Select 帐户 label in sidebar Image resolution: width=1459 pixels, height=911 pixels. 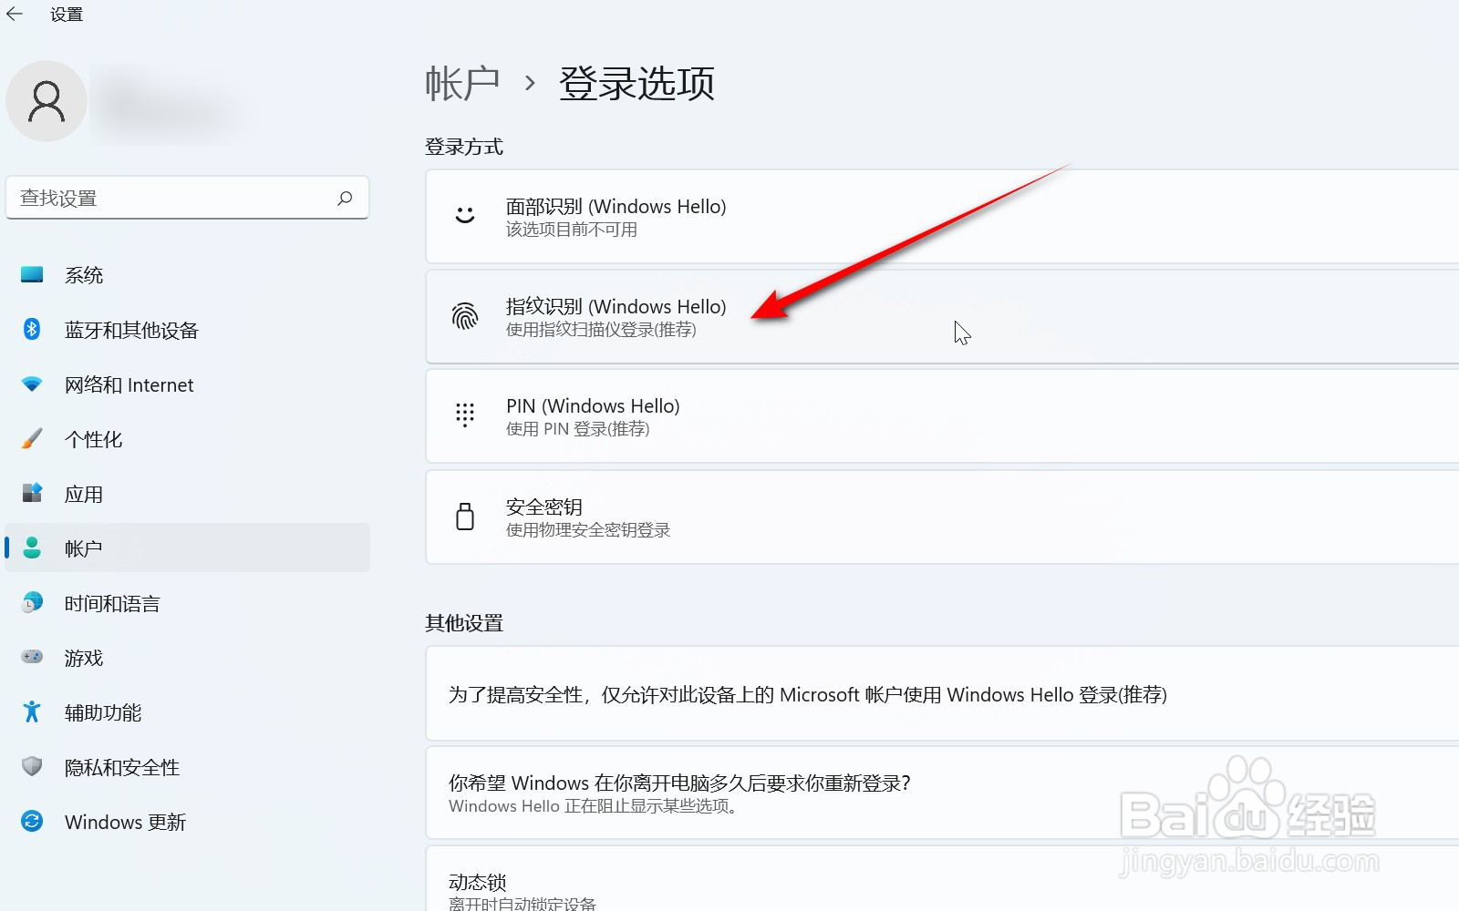(84, 548)
